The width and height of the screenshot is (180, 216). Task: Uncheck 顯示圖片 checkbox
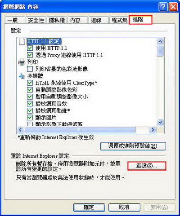click(30, 118)
